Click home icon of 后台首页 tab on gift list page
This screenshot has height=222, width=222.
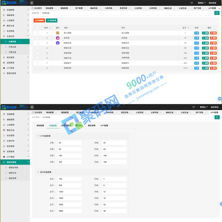[x=33, y=8]
